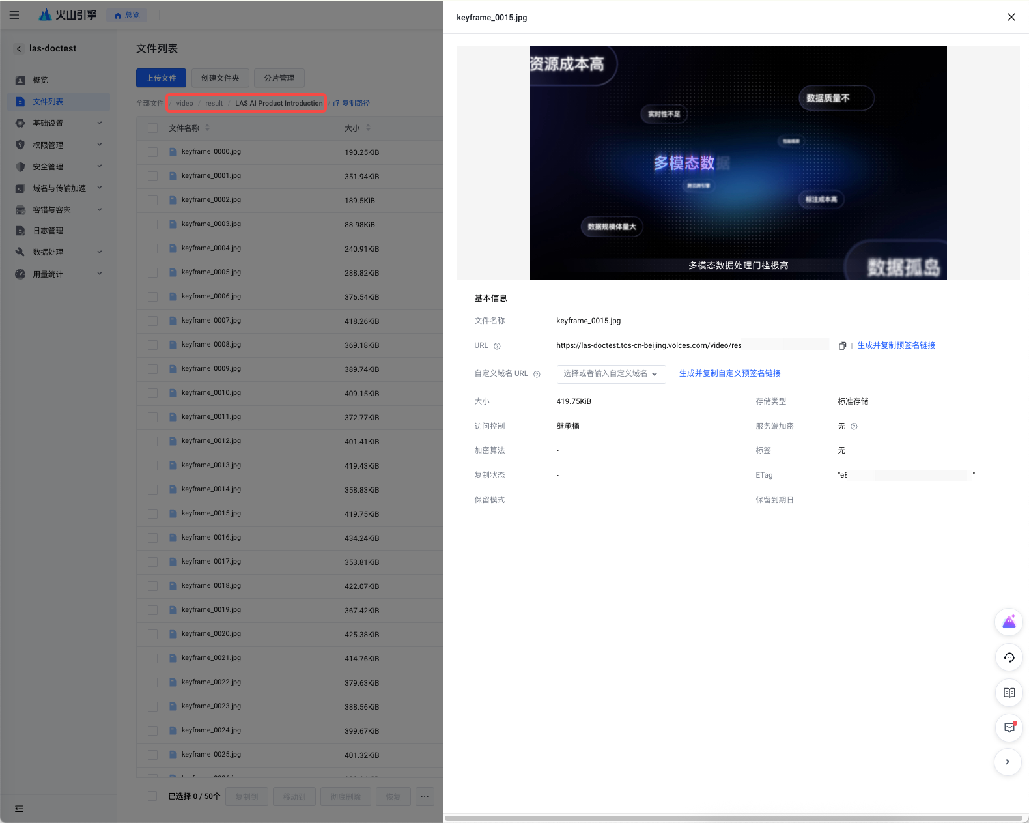The height and width of the screenshot is (823, 1029).
Task: Click the back arrow beside las-doctest
Action: pyautogui.click(x=19, y=49)
